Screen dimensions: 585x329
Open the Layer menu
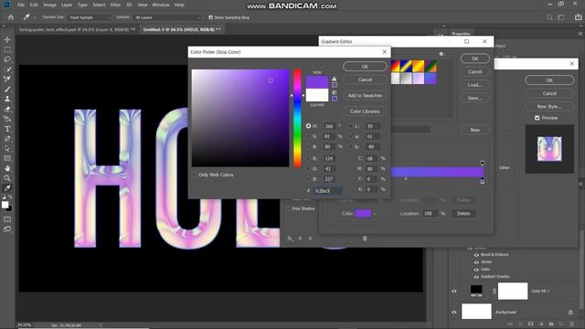[x=67, y=5]
